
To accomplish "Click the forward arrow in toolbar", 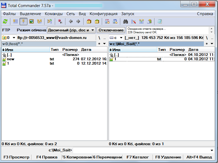I will [78, 21].
